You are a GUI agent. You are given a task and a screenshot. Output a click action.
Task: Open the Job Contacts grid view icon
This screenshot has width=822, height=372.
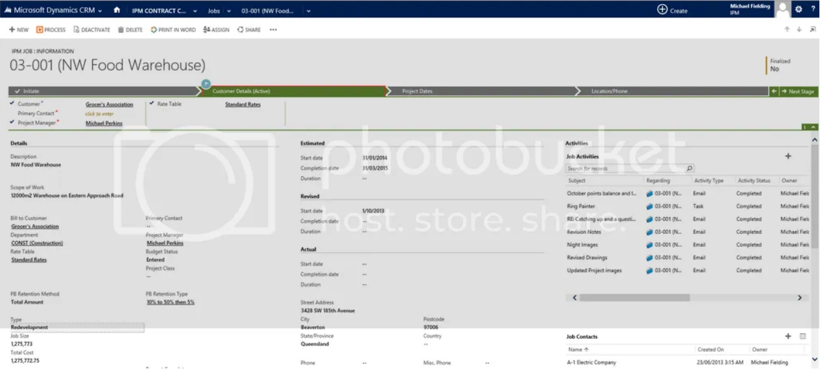(803, 336)
